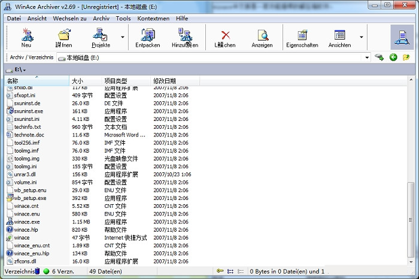Viewport: 419px width, 279px height.
Task: Open the Tools menu
Action: 123,19
